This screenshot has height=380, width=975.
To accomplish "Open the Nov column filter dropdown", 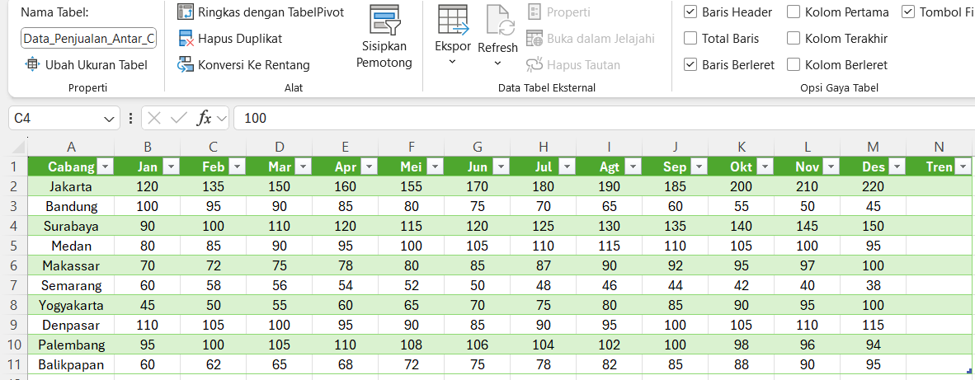I will pos(830,167).
